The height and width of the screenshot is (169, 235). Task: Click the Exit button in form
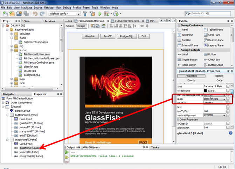pyautogui.click(x=144, y=36)
